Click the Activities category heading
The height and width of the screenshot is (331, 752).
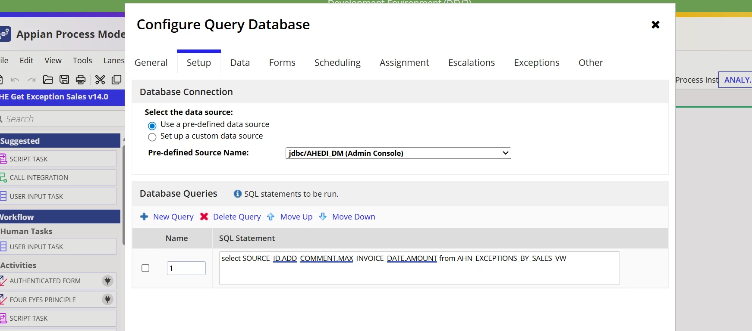coord(18,266)
